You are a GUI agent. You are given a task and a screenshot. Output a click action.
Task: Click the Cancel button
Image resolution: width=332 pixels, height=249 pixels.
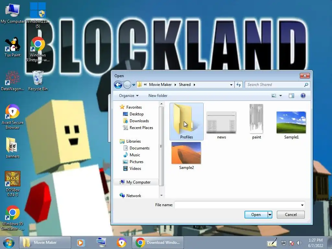pos(290,215)
